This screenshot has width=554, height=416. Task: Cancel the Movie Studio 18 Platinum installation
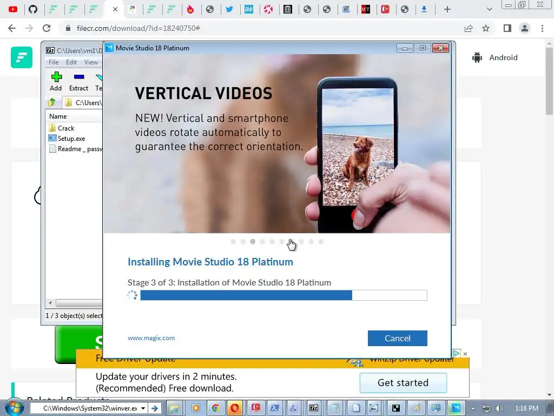pos(397,338)
